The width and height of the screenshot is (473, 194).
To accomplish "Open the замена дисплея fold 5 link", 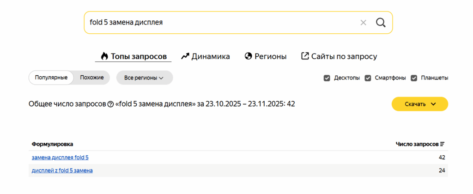I will coord(60,158).
